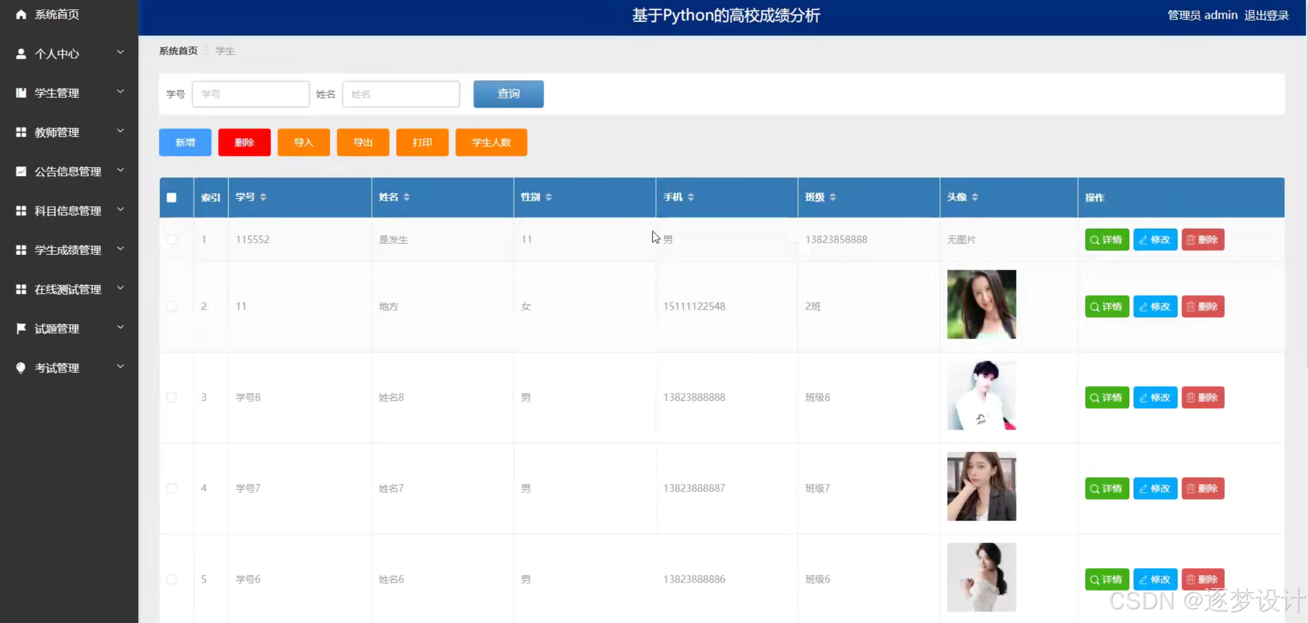Open avatar photo of 姓名8

point(982,395)
